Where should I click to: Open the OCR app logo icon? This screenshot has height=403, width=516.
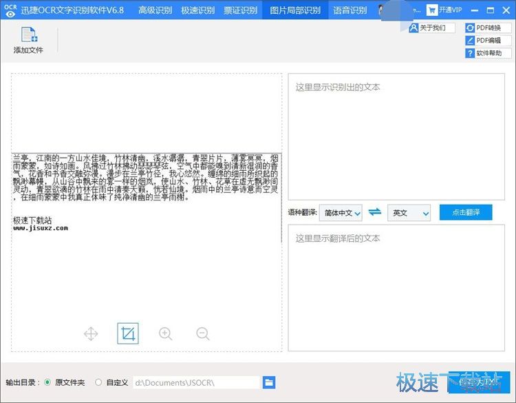(x=10, y=10)
